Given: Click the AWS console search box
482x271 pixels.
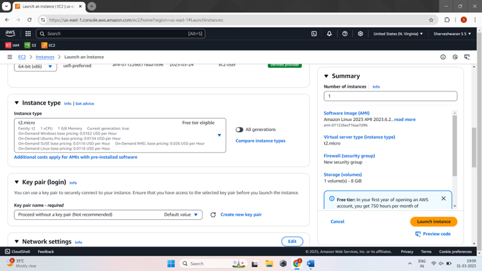Looking at the screenshot, I should coord(121,34).
